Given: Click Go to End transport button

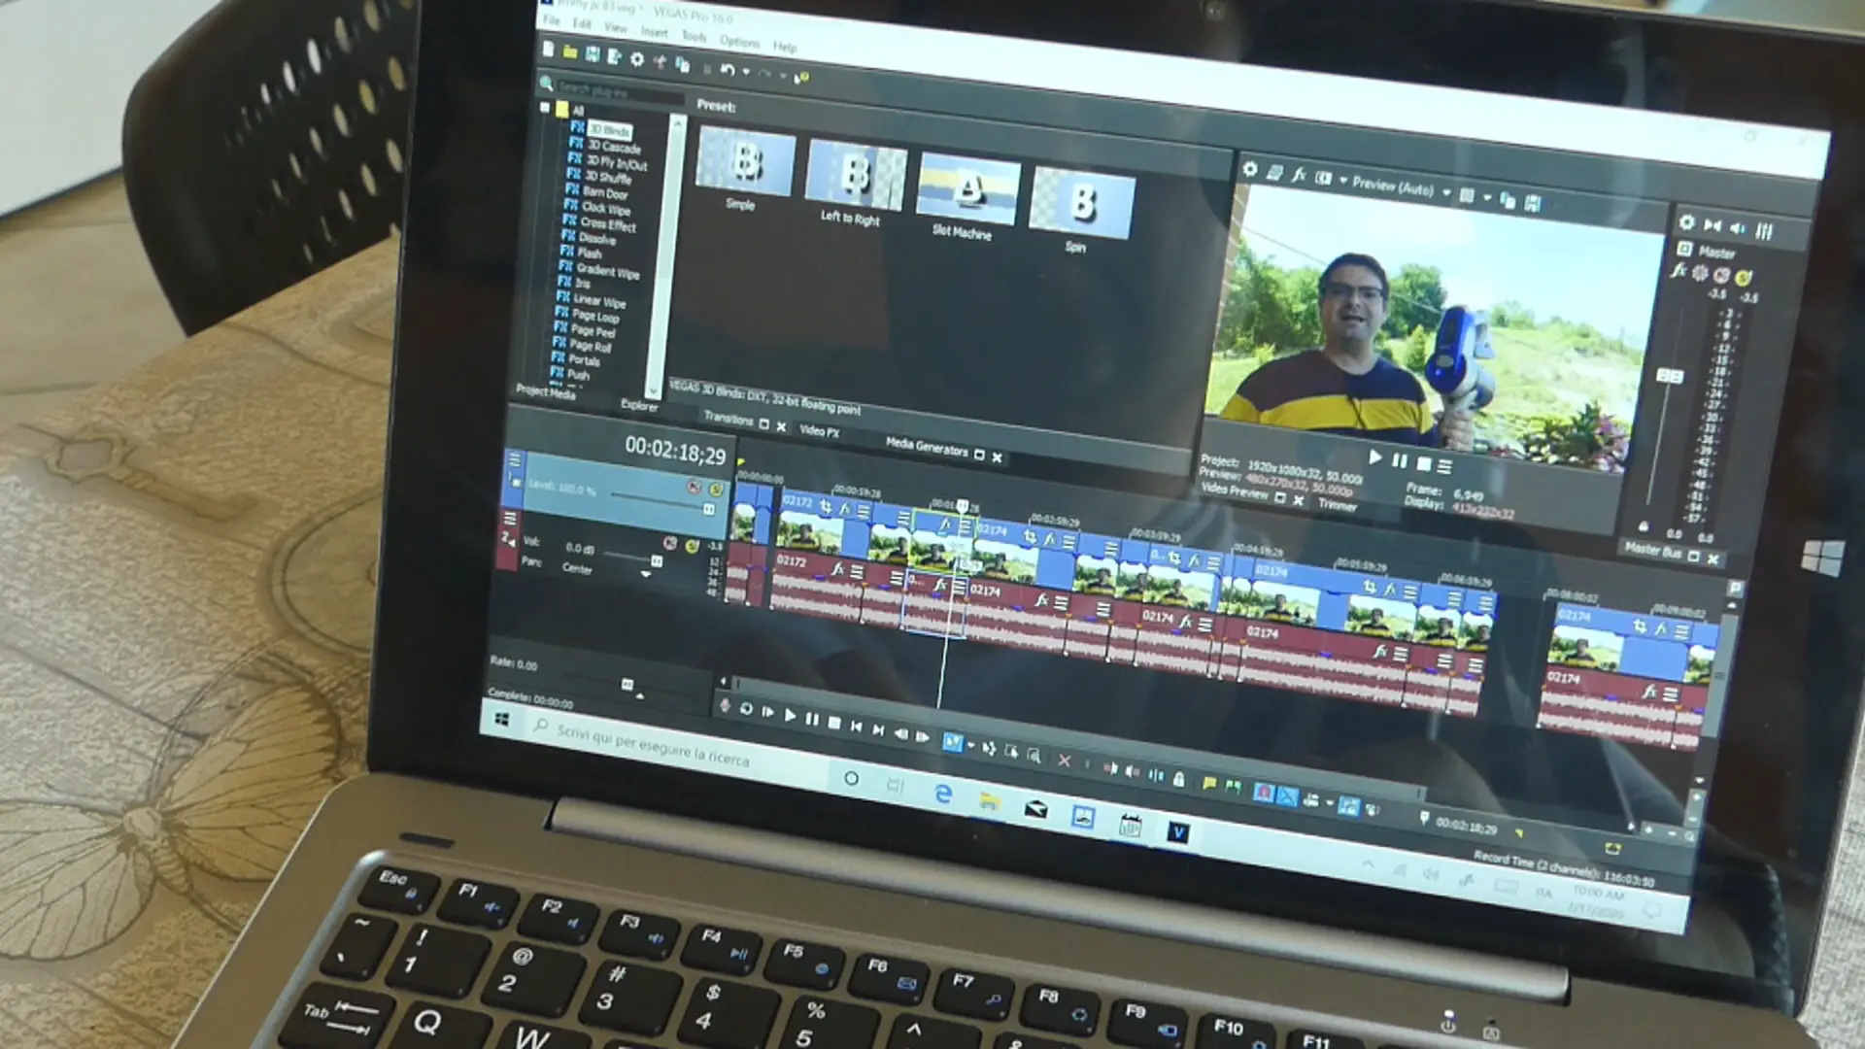Looking at the screenshot, I should click(x=878, y=728).
